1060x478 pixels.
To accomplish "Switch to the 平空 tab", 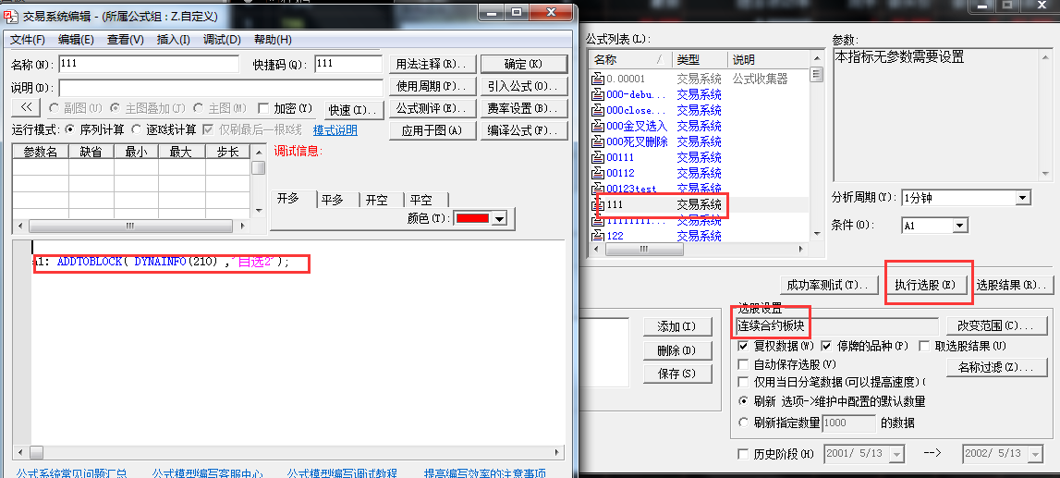I will [x=420, y=200].
